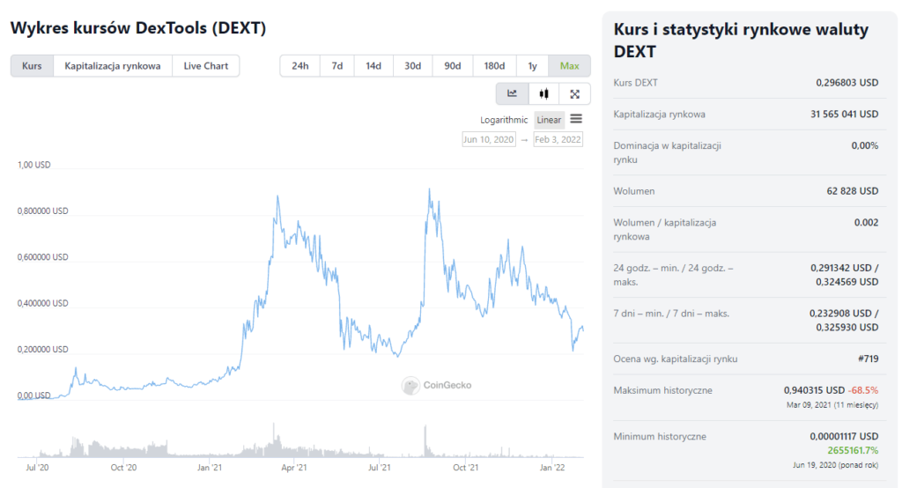Switch to candlestick chart icon
Image resolution: width=902 pixels, height=488 pixels.
(x=543, y=93)
